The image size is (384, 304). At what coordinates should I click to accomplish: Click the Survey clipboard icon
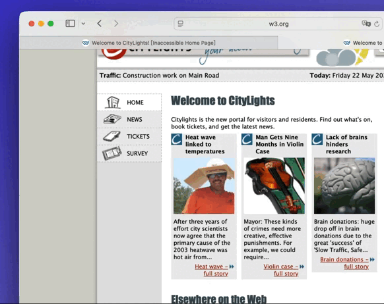pyautogui.click(x=112, y=153)
